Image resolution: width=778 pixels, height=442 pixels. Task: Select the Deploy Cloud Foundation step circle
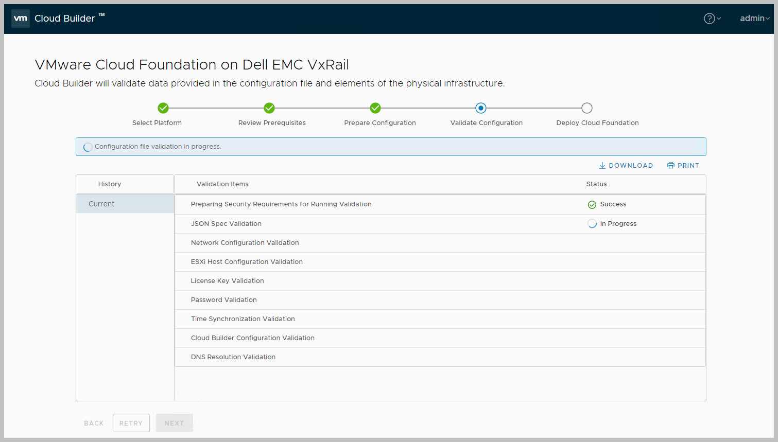(587, 108)
